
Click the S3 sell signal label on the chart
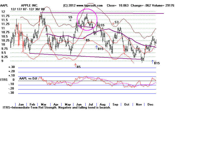pos(116,22)
